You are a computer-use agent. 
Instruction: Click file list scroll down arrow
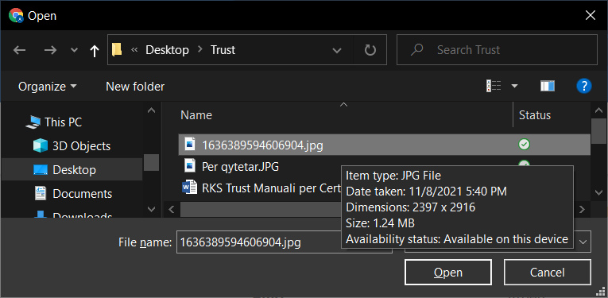pos(598,192)
